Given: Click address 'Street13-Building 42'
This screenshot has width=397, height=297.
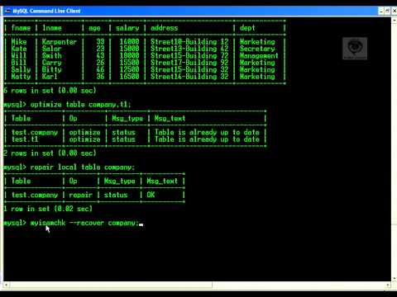Looking at the screenshot, I should [189, 49].
